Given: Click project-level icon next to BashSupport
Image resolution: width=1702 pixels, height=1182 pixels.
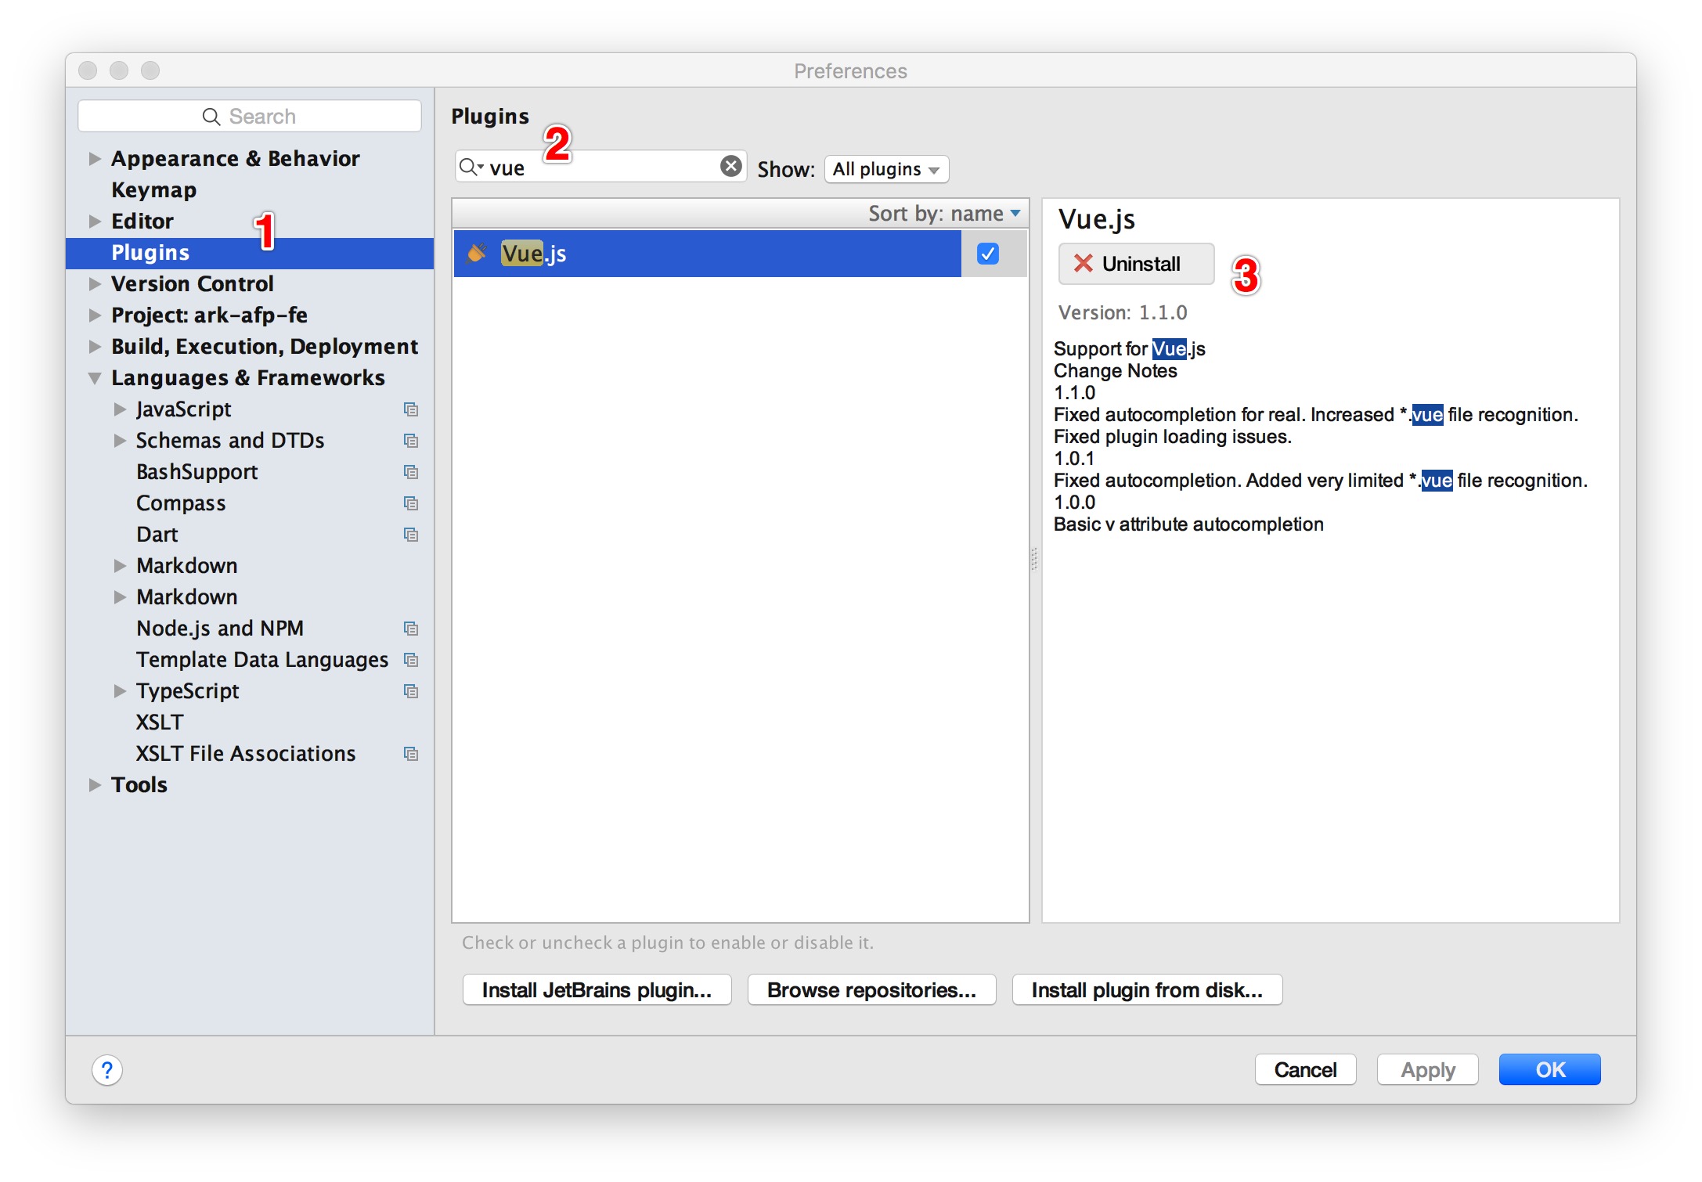Looking at the screenshot, I should coord(411,472).
